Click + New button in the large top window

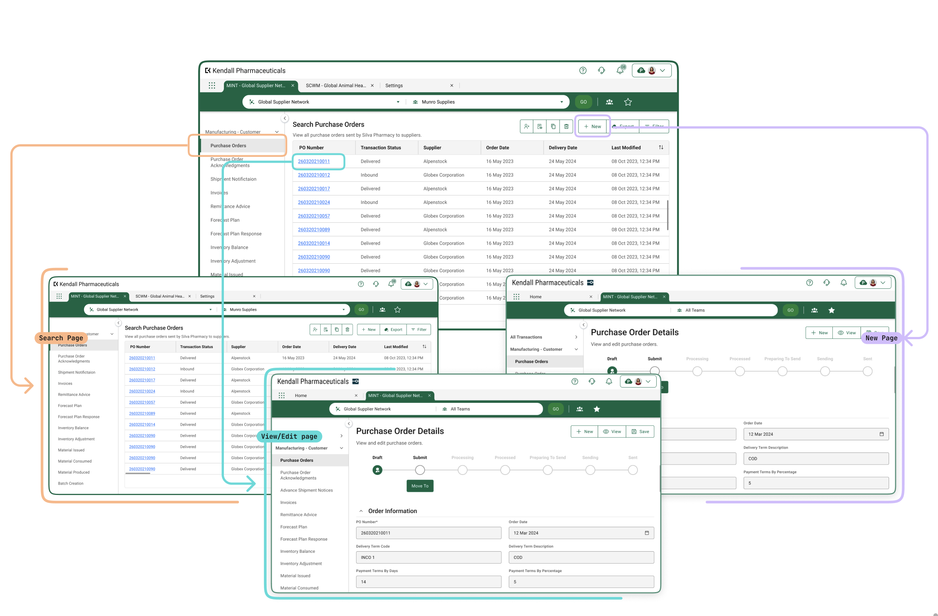click(x=592, y=126)
